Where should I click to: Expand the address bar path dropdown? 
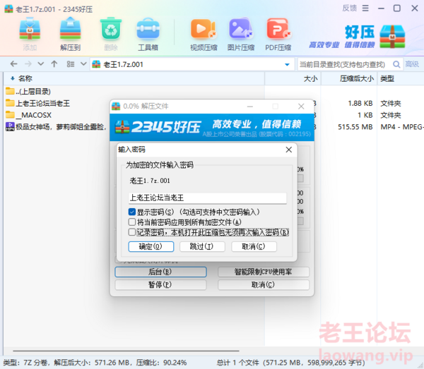287,64
